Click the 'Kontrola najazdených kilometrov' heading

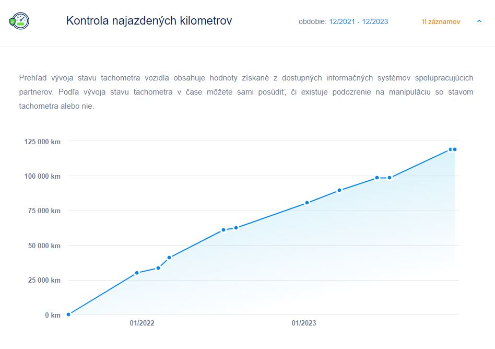point(149,20)
